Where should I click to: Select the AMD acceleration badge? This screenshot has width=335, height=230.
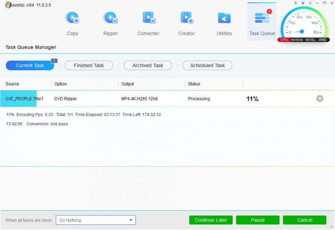323,40
